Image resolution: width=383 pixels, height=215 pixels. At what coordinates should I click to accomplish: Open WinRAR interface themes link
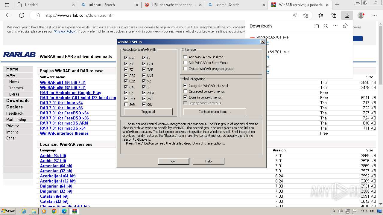pos(64,133)
